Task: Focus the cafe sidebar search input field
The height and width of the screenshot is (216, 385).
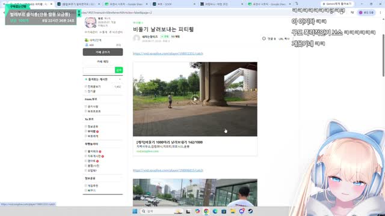Action: pyautogui.click(x=99, y=70)
